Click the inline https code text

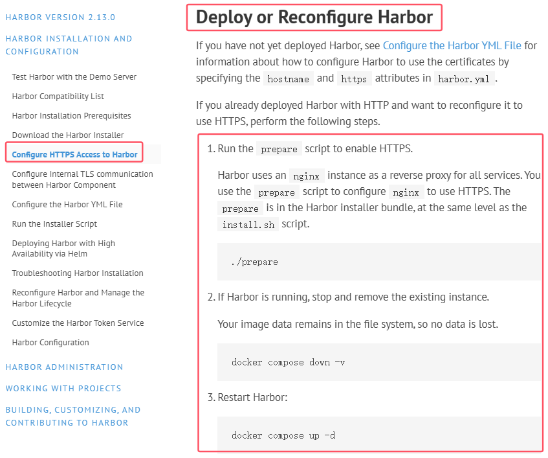click(354, 79)
